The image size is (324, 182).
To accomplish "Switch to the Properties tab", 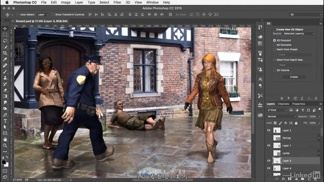I will pos(298,104).
